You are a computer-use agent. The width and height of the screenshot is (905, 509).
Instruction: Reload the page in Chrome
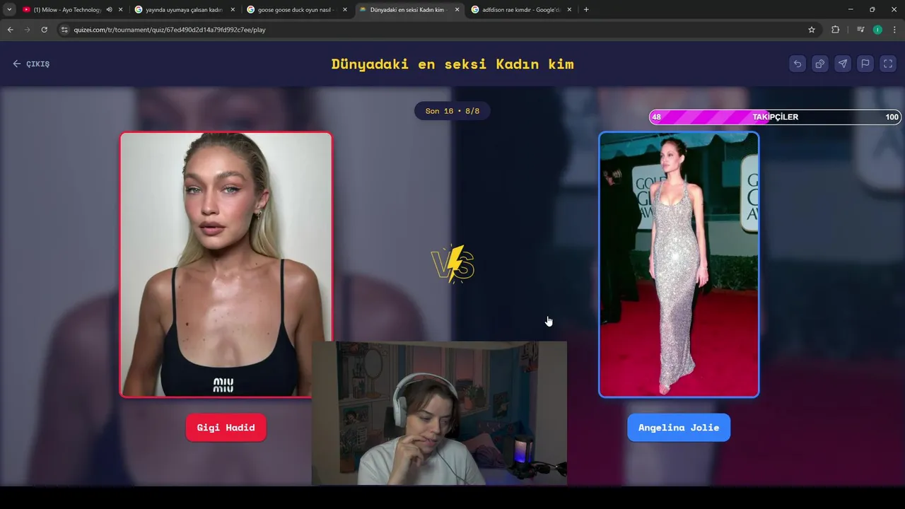click(44, 30)
